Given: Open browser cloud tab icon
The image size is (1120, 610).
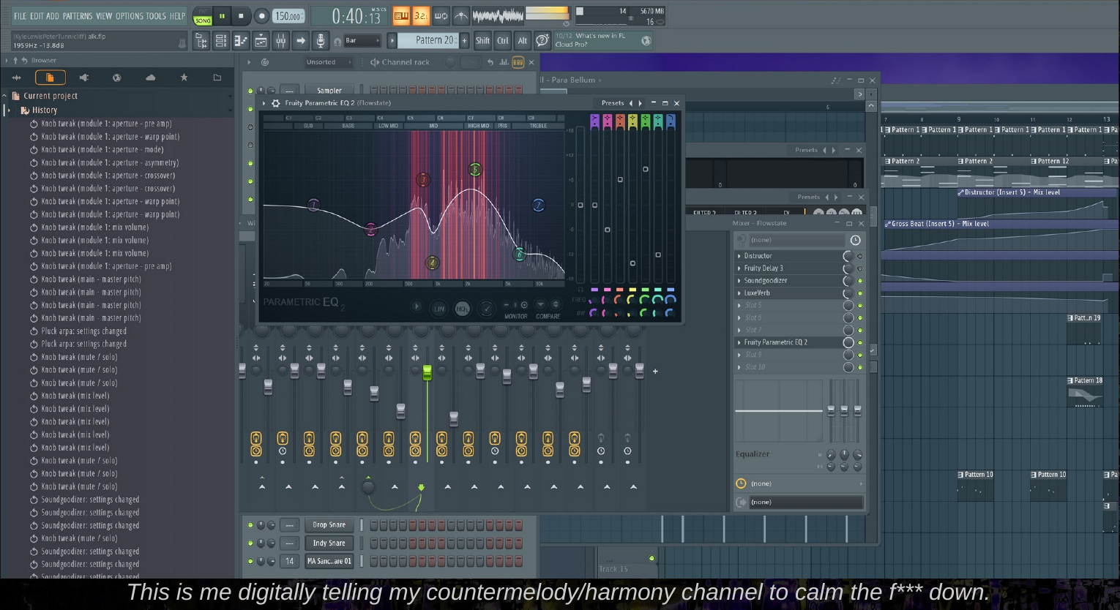Looking at the screenshot, I should [x=150, y=78].
